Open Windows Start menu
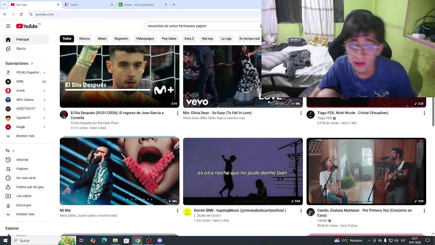Viewport: 435px width, 245px height. click(x=5, y=241)
